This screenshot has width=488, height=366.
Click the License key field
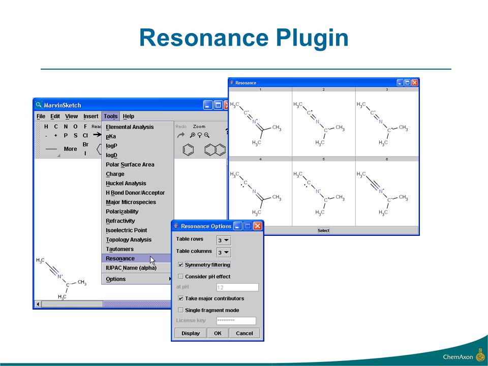(x=236, y=321)
